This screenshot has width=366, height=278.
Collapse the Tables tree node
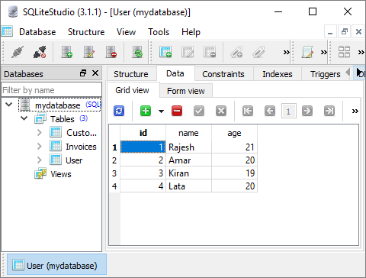(24, 118)
